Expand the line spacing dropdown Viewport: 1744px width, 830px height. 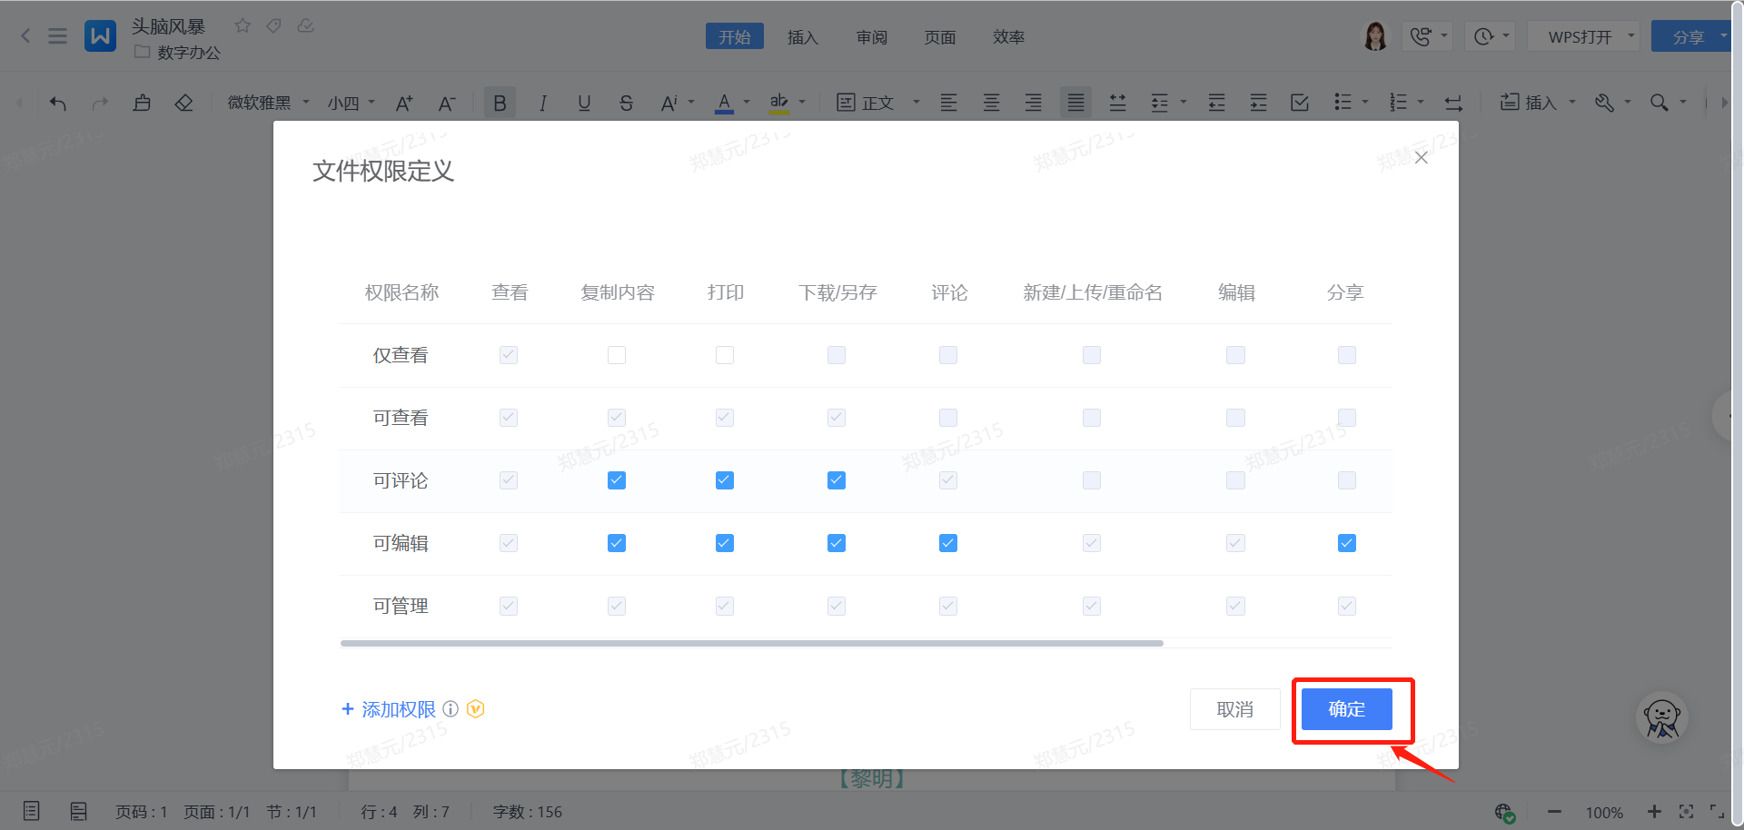[1184, 102]
